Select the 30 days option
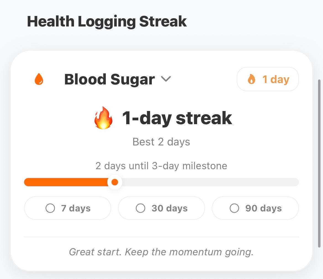The width and height of the screenshot is (323, 279). pyautogui.click(x=161, y=208)
